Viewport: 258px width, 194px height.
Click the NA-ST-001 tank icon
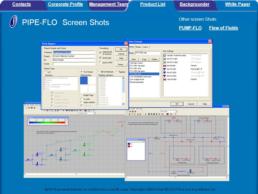164,69
